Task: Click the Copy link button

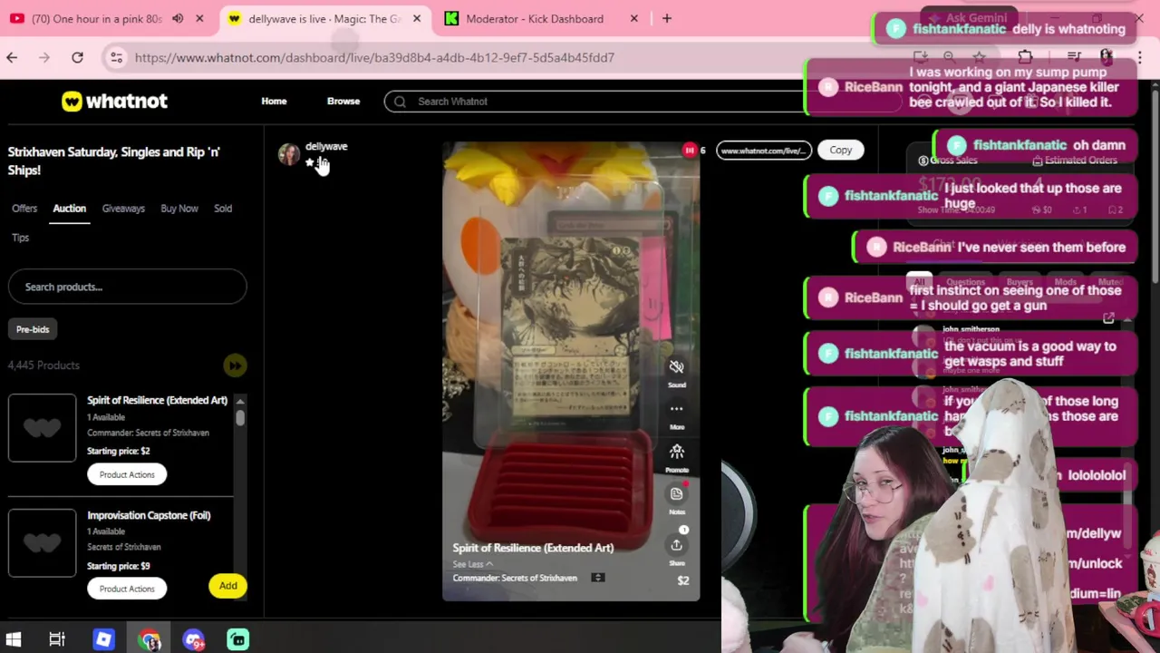Action: [x=841, y=151]
